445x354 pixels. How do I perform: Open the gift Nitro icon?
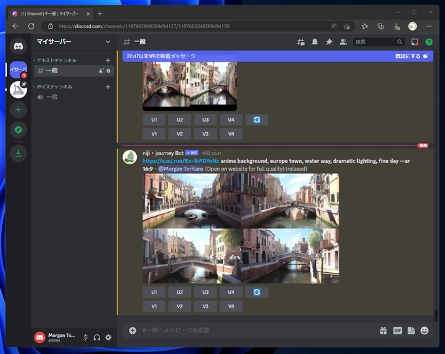[383, 330]
